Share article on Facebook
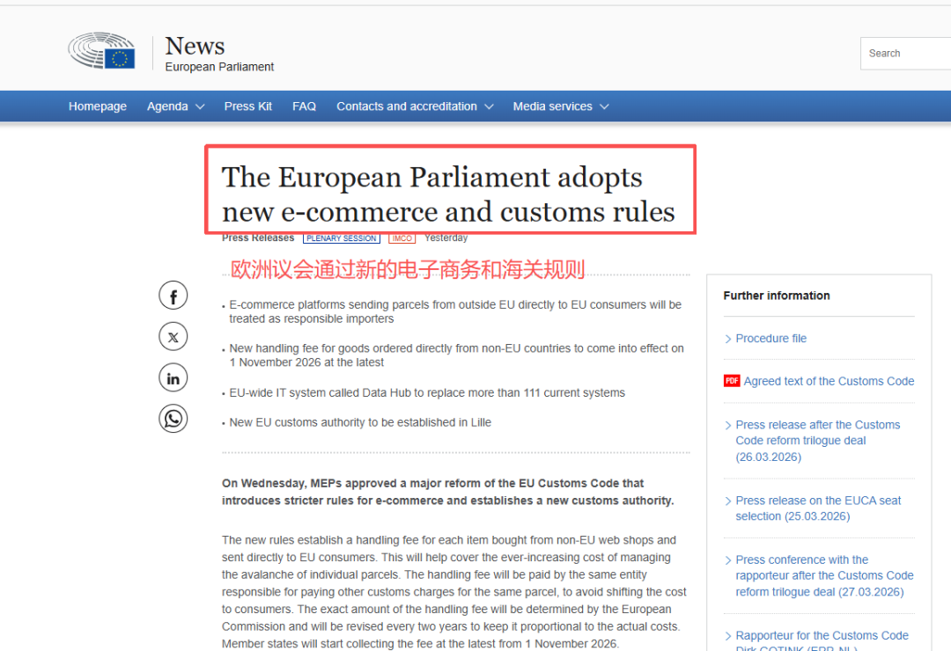Image resolution: width=951 pixels, height=651 pixels. pos(173,296)
